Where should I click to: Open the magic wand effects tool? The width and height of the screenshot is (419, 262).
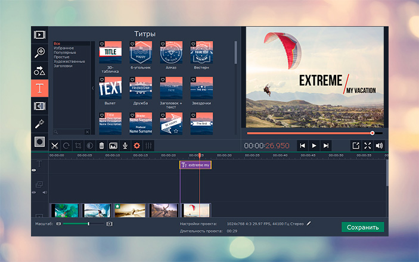[x=40, y=124]
